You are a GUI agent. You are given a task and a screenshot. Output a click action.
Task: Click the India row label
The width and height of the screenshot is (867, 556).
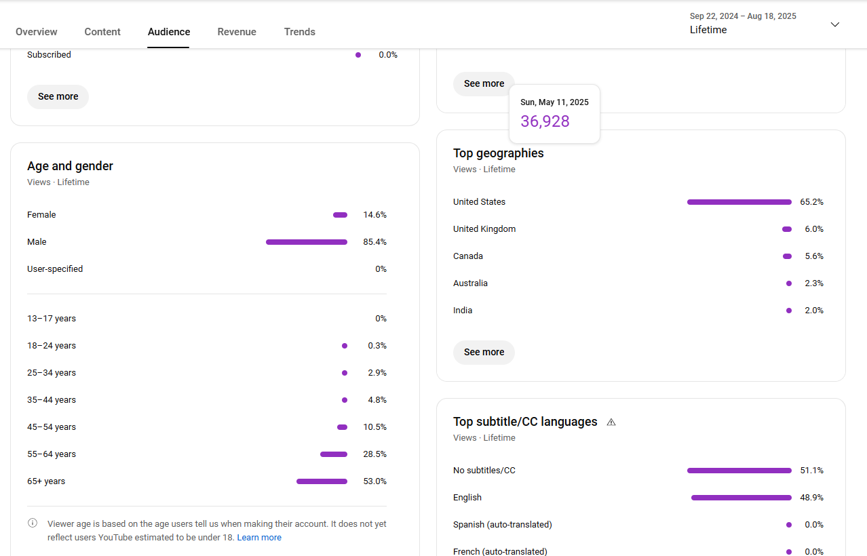pos(463,311)
